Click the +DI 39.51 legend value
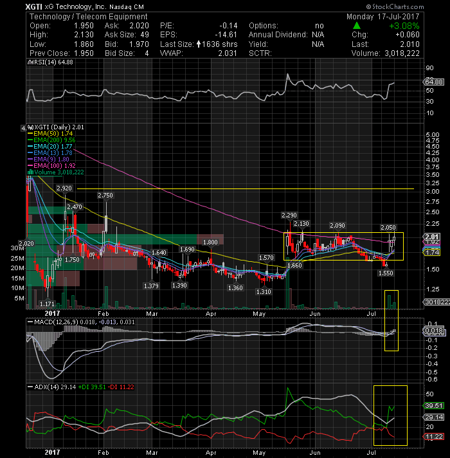450x458 pixels. [x=92, y=387]
